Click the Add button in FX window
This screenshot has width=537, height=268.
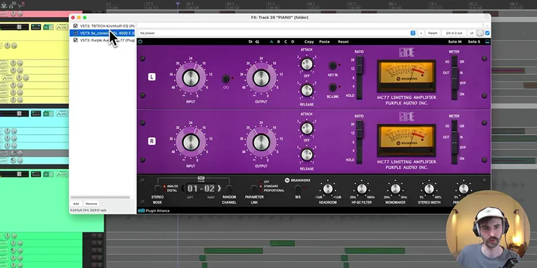click(x=76, y=204)
